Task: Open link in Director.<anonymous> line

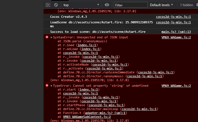Action: click(x=145, y=76)
